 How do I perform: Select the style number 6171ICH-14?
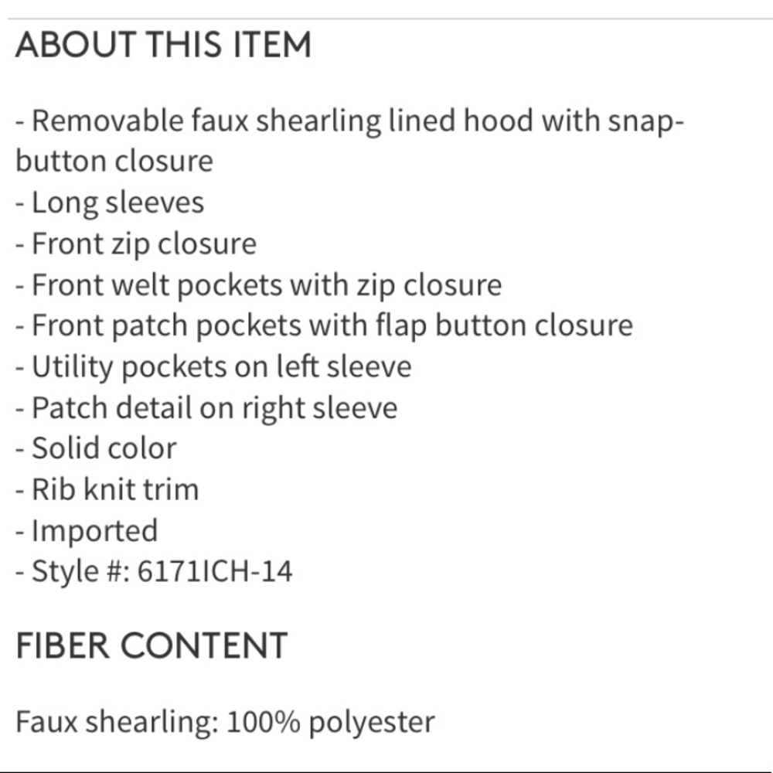tap(215, 572)
